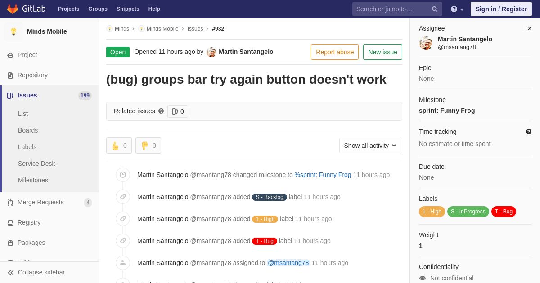Screen dimensions: 540x283
Task: Click the Registry icon in sidebar
Action: point(10,223)
